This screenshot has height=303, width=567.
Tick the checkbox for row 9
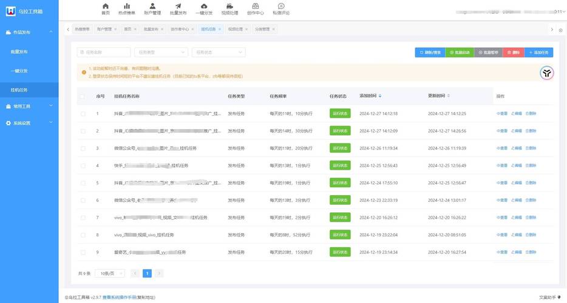83,253
